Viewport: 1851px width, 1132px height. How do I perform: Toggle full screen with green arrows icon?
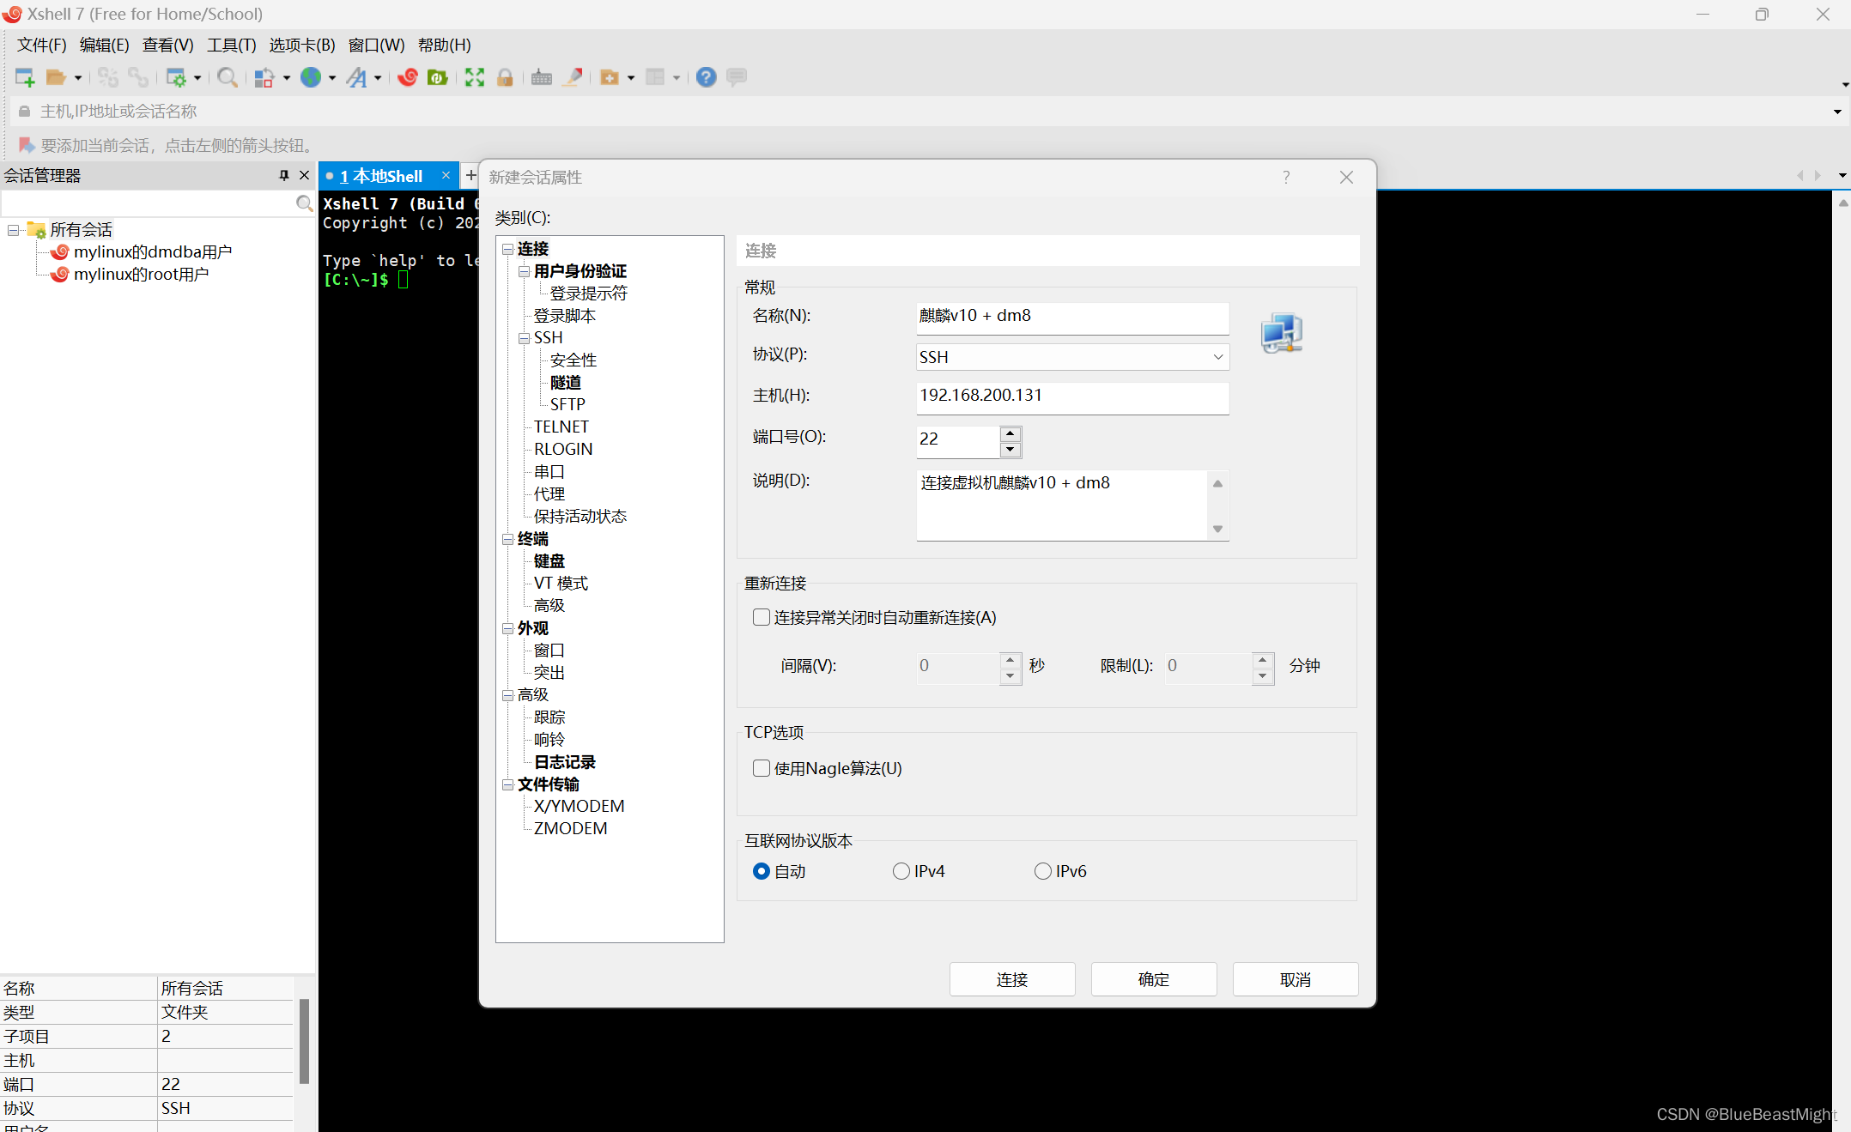coord(475,78)
